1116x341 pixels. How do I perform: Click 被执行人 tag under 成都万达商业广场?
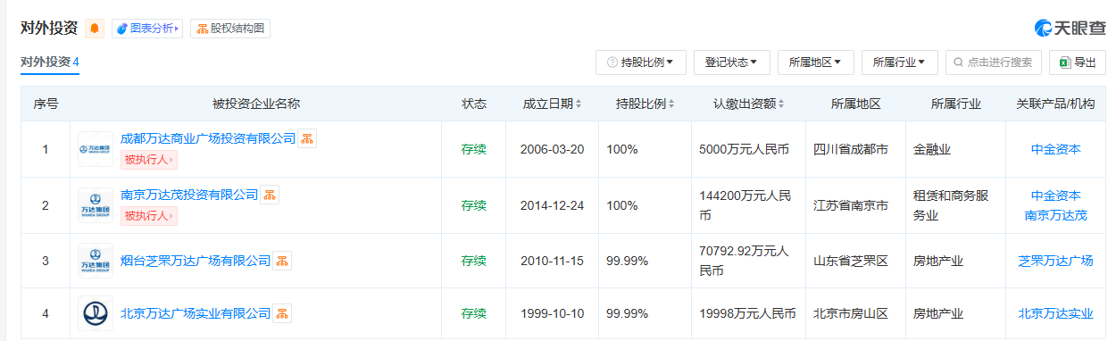(149, 160)
